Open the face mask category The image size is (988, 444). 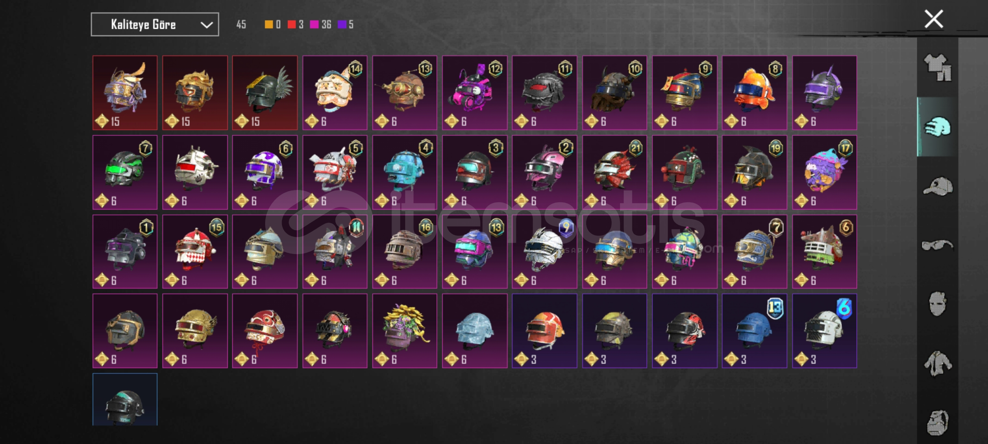coord(937,304)
